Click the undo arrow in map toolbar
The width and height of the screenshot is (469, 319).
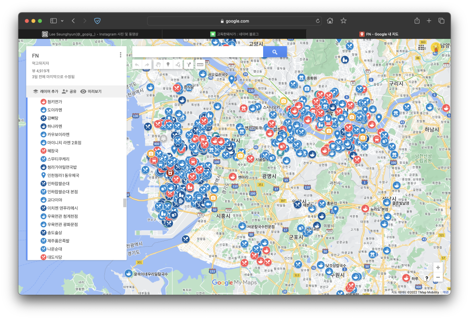[137, 65]
